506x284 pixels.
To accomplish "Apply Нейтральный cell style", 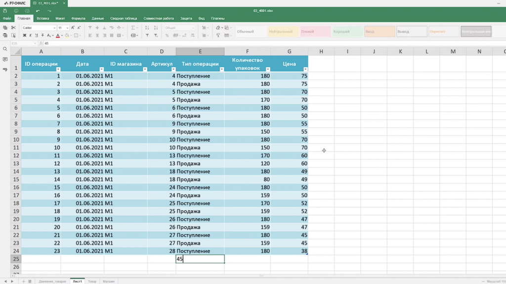I will coord(283,32).
